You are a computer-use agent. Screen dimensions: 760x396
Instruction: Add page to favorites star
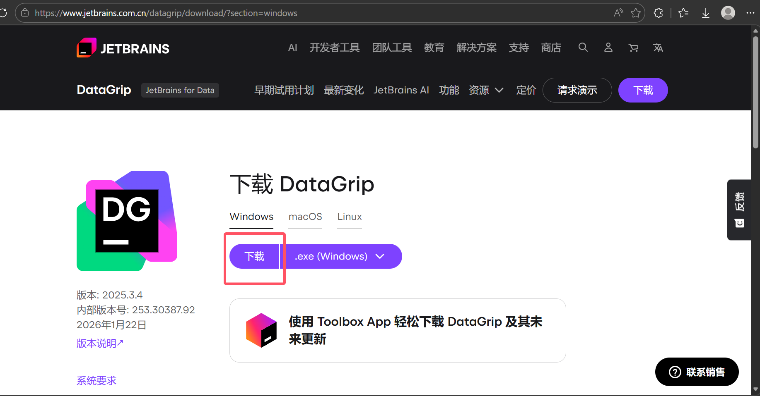pyautogui.click(x=636, y=13)
